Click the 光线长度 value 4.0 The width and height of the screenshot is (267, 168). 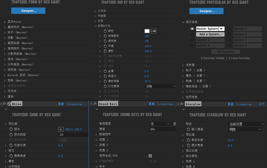(60, 145)
